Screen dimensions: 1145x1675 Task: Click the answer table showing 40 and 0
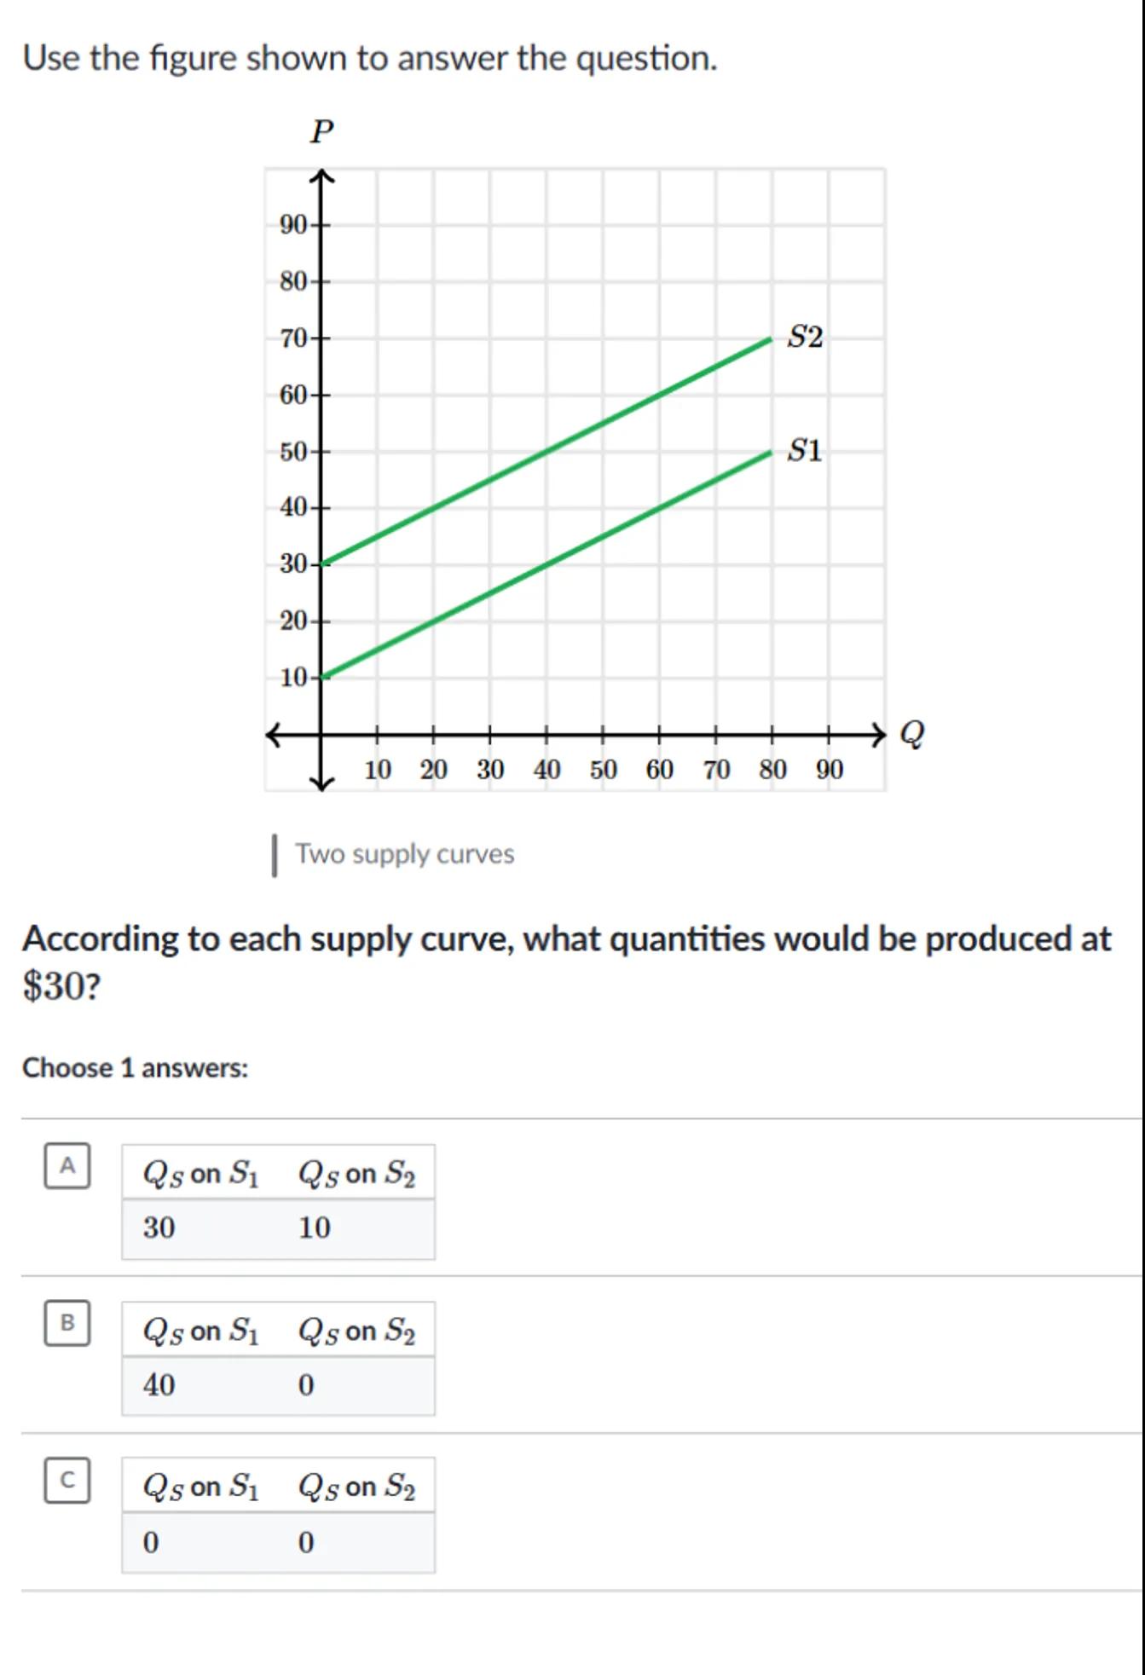pos(278,1359)
